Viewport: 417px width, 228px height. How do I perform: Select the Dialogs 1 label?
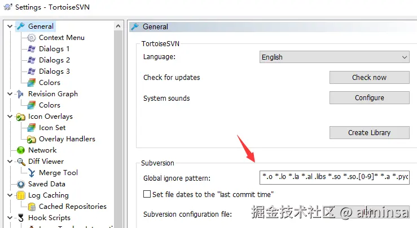(x=54, y=49)
